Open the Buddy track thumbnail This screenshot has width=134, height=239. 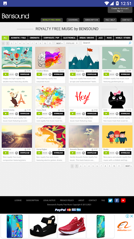point(117,137)
